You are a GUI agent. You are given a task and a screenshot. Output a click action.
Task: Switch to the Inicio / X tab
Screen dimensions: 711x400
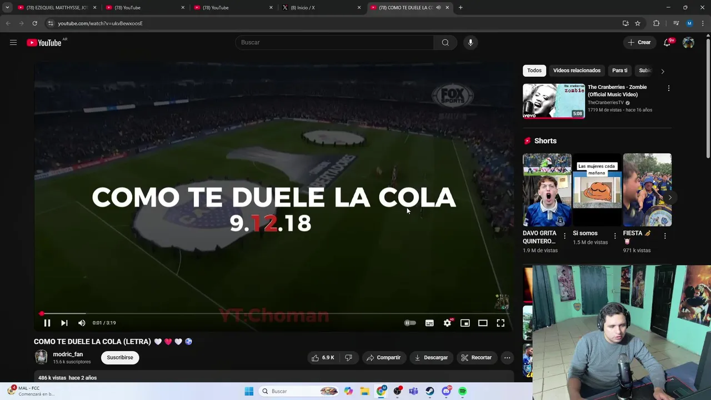tap(321, 8)
